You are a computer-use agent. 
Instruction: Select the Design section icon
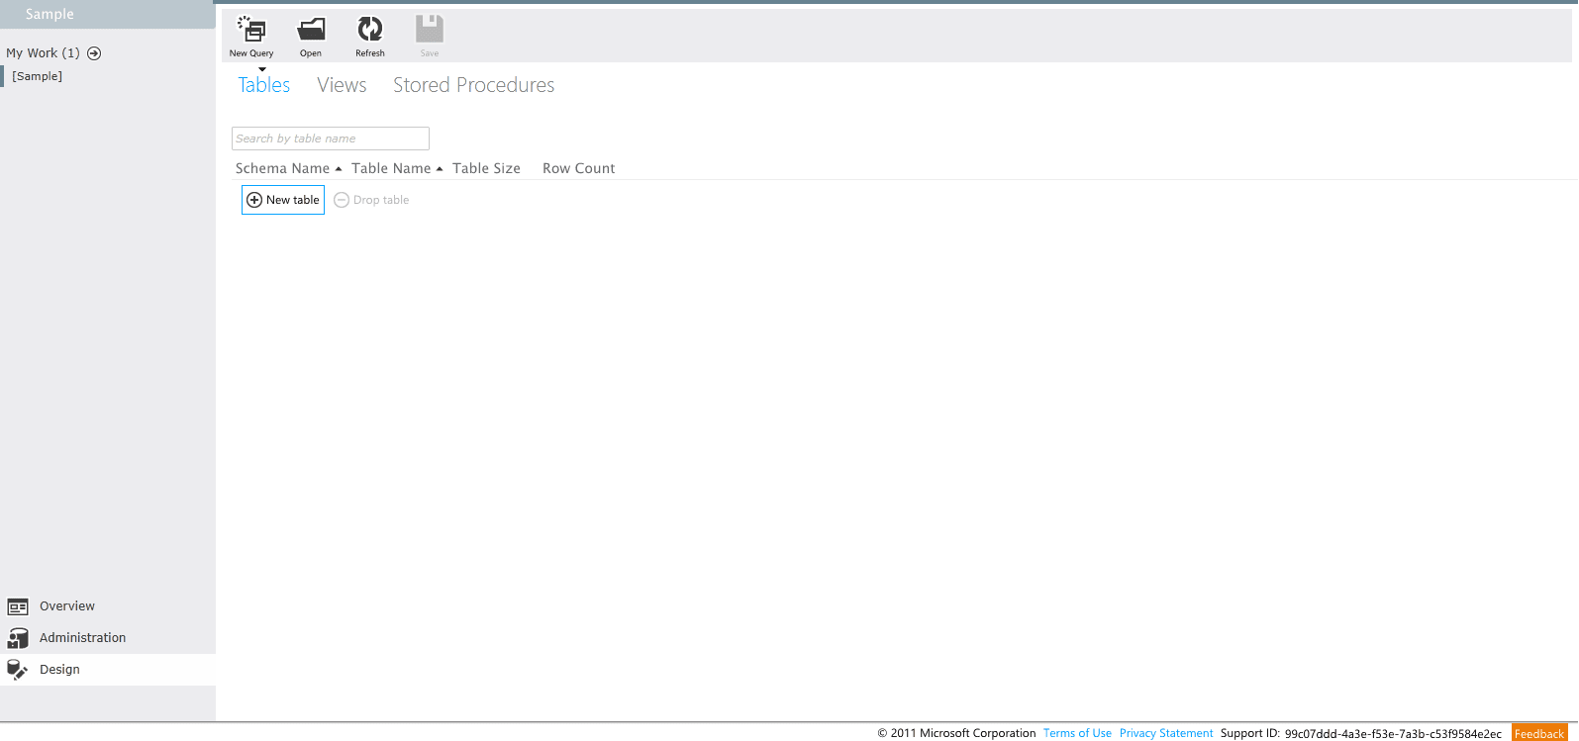coord(18,670)
